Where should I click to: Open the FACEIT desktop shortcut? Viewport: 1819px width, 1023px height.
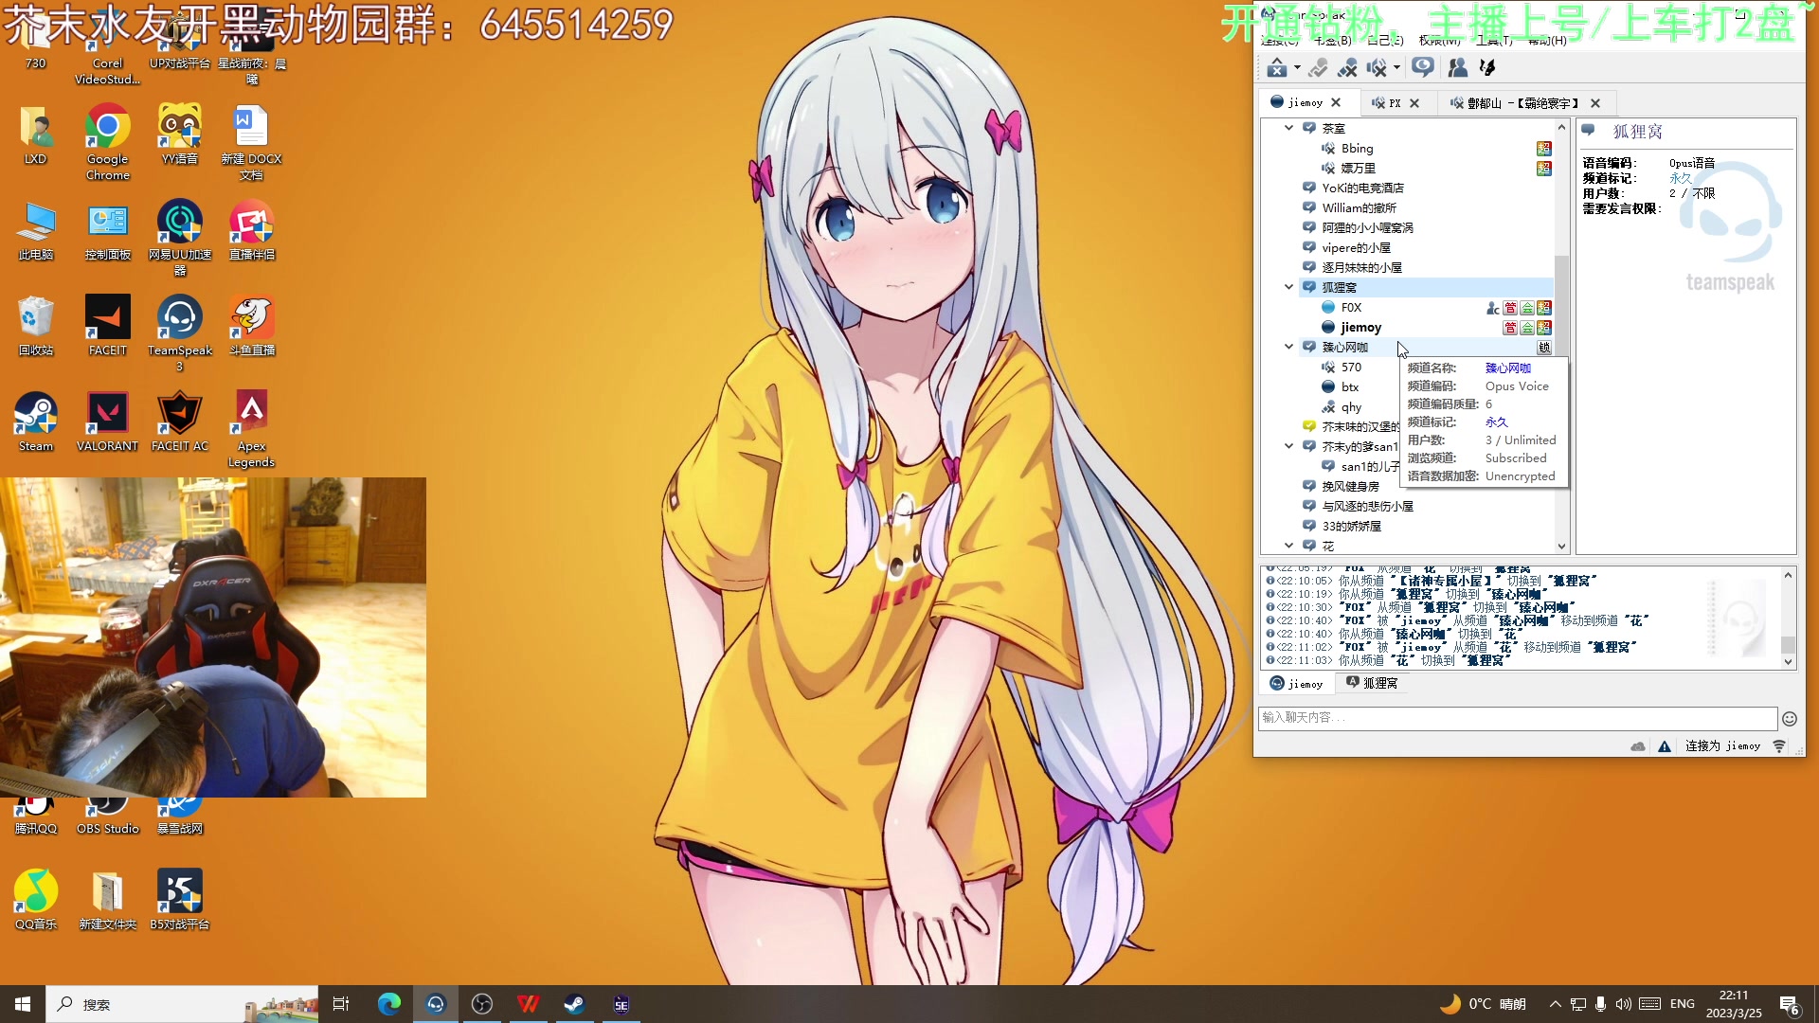107,326
